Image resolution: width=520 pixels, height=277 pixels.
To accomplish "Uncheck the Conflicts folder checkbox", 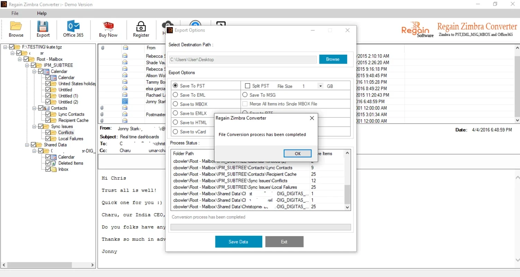I will [48, 133].
